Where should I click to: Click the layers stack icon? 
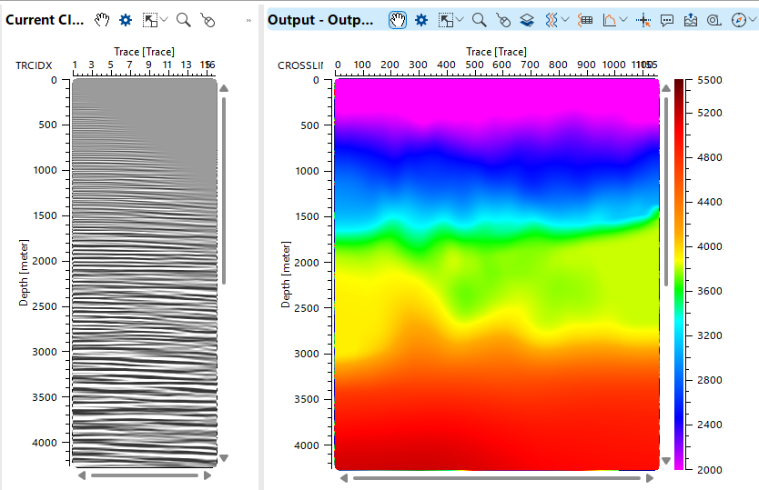(526, 20)
